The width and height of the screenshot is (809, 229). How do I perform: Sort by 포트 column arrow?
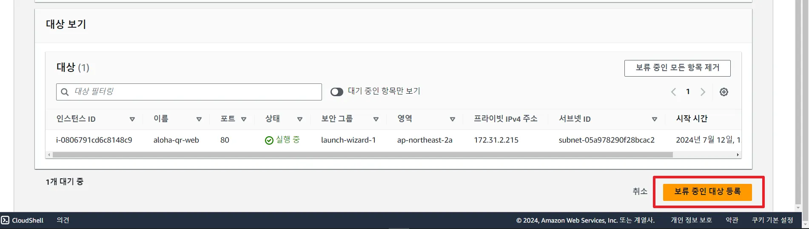coord(244,119)
